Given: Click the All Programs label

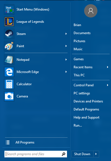Looking at the screenshot, I should pyautogui.click(x=25, y=142).
